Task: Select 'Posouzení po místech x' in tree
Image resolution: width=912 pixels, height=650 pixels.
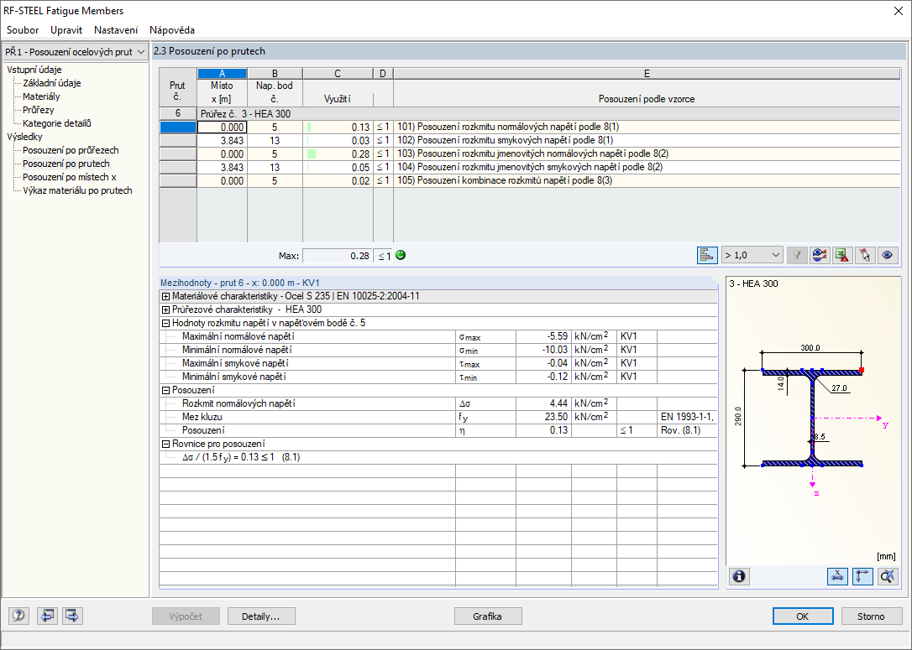Action: [x=69, y=177]
